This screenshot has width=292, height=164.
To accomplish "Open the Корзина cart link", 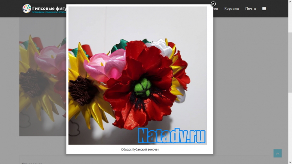I will tap(232, 9).
